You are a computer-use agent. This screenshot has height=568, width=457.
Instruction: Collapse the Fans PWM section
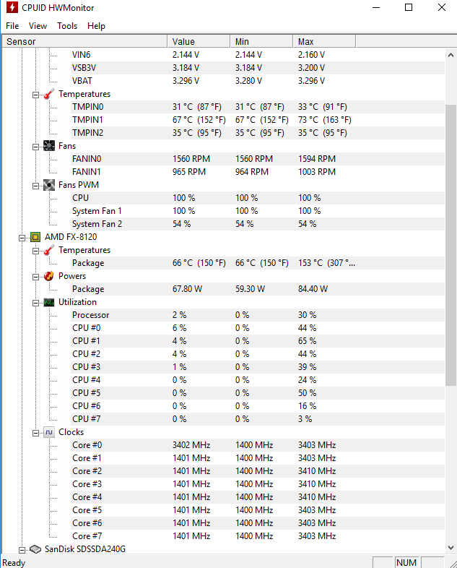point(35,185)
